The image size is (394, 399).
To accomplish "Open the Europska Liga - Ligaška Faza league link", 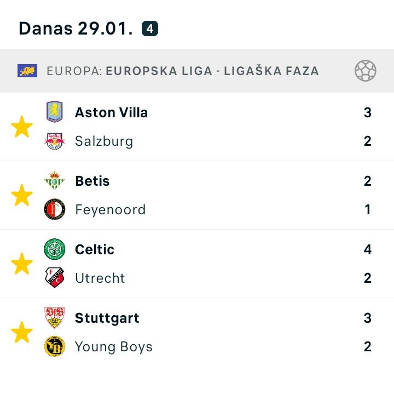I will pyautogui.click(x=212, y=71).
